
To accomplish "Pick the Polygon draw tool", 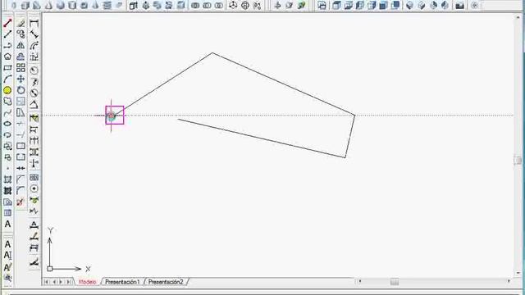I will pyautogui.click(x=7, y=57).
